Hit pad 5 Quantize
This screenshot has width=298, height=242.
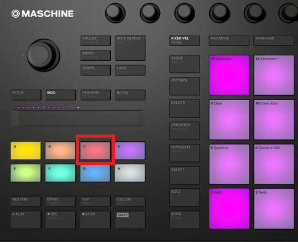pos(229,164)
